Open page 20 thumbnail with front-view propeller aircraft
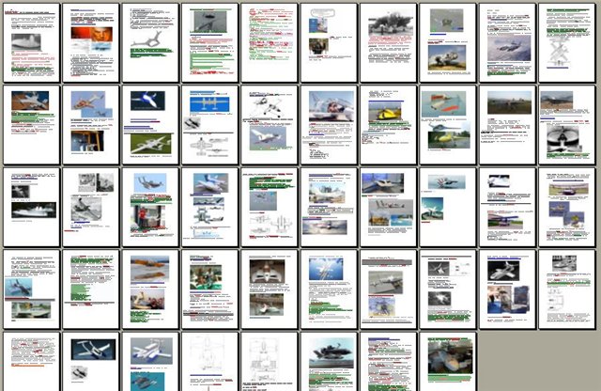This screenshot has width=601, height=391. coord(566,125)
